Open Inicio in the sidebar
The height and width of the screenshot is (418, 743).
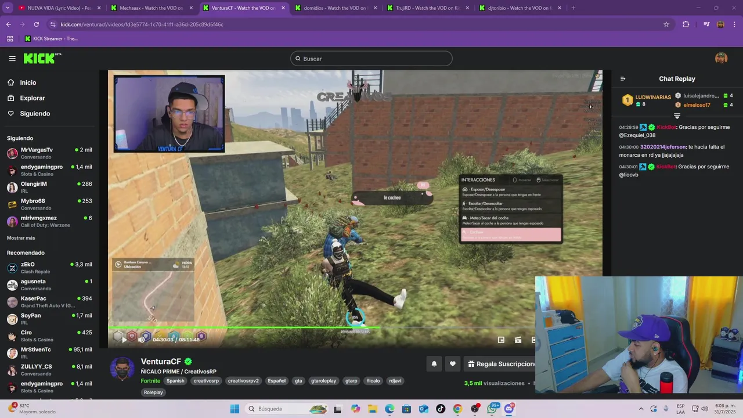tap(28, 82)
